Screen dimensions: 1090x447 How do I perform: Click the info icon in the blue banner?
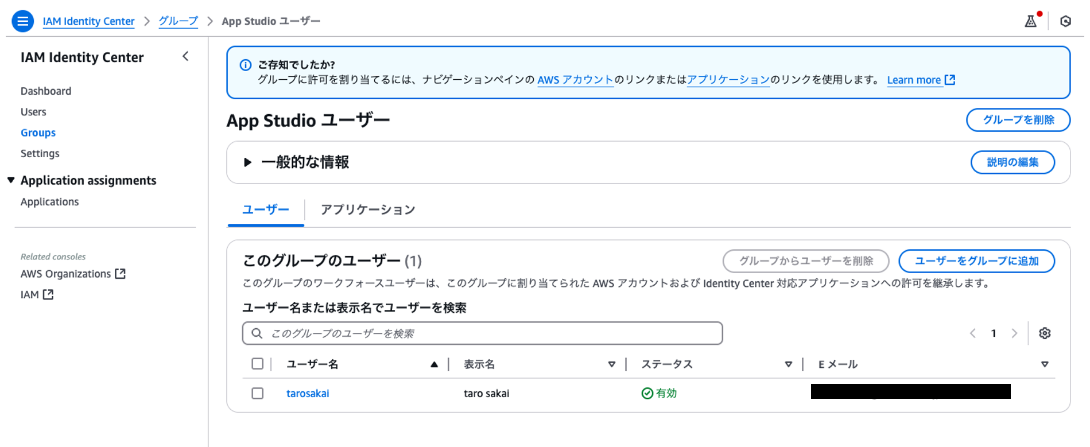tap(245, 65)
